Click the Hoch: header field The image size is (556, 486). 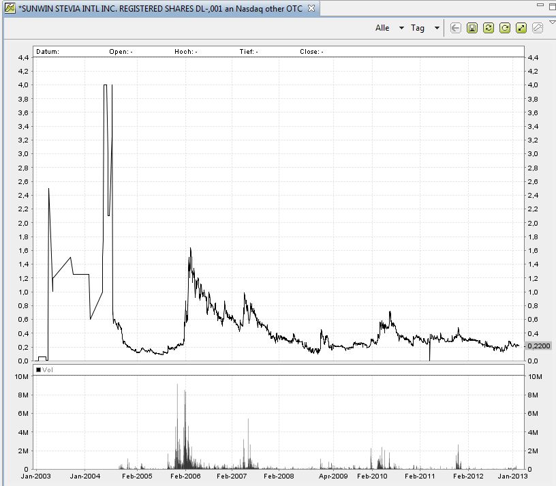pos(186,51)
